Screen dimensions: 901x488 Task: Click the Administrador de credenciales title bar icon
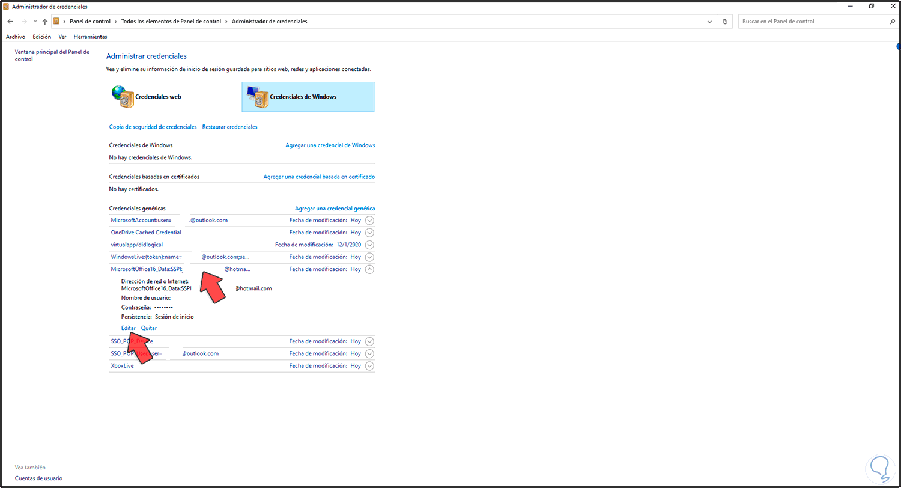6,6
